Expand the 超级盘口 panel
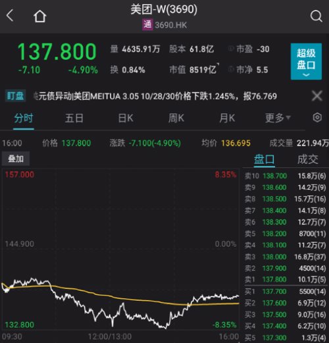This screenshot has height=343, width=329. 306,61
